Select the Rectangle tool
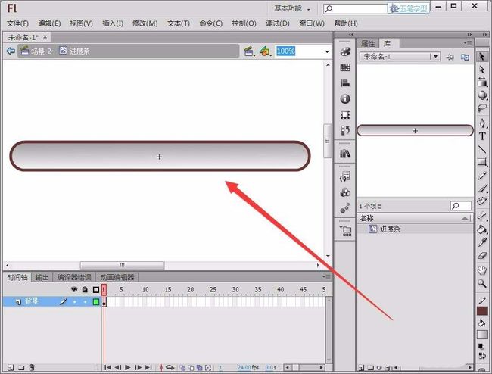The image size is (492, 374). pos(482,162)
